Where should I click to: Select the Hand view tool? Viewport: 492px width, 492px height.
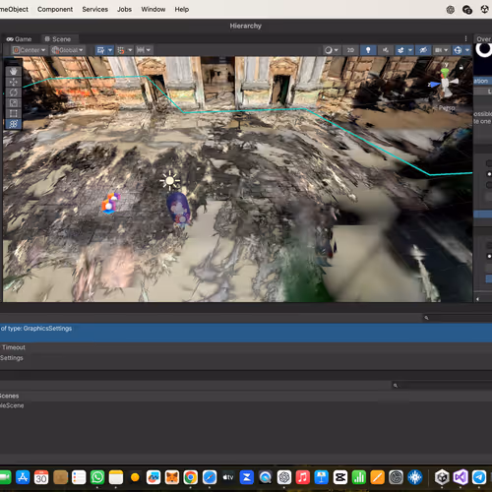click(13, 71)
